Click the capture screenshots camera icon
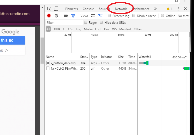This screenshot has height=135, width=194. pyautogui.click(x=66, y=16)
